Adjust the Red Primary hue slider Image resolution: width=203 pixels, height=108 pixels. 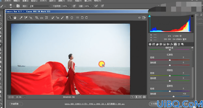point(170,60)
